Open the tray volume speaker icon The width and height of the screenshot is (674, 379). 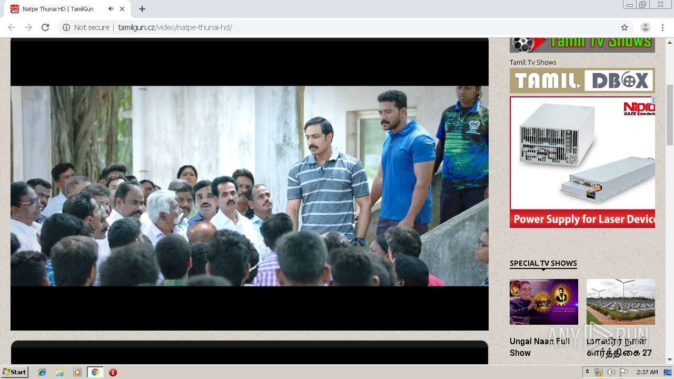(x=611, y=372)
